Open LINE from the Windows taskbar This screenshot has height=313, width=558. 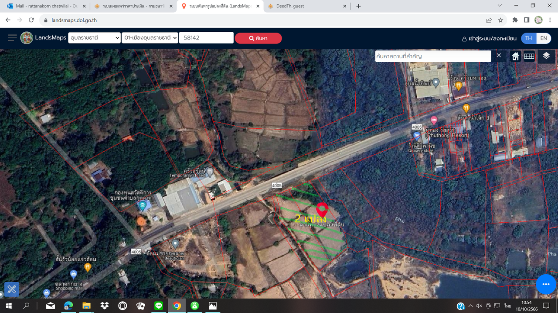(x=158, y=306)
